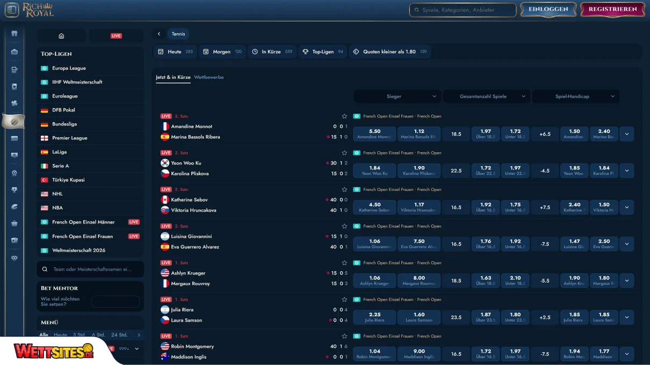Click the EINLOGGEN button
The image size is (650, 365).
pyautogui.click(x=548, y=10)
